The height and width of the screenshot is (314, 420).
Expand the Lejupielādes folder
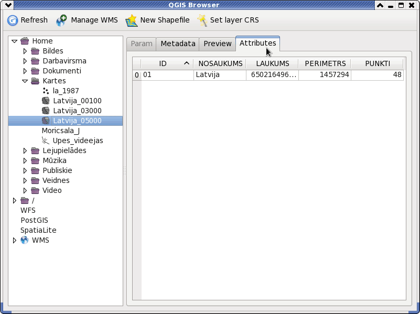click(25, 150)
